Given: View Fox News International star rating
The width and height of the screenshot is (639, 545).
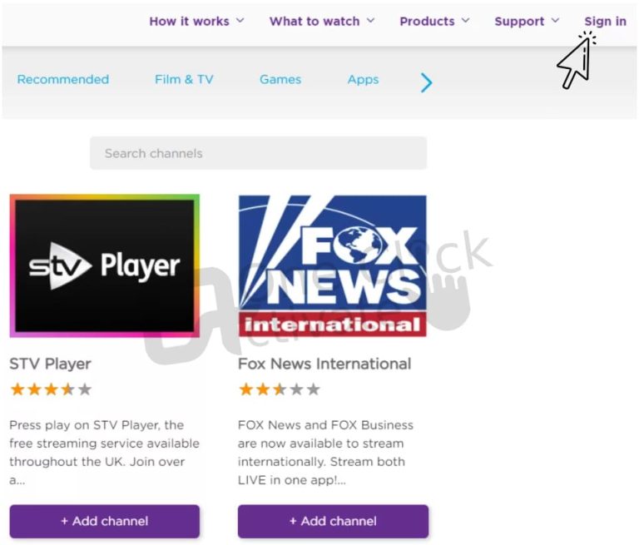Looking at the screenshot, I should pos(280,389).
